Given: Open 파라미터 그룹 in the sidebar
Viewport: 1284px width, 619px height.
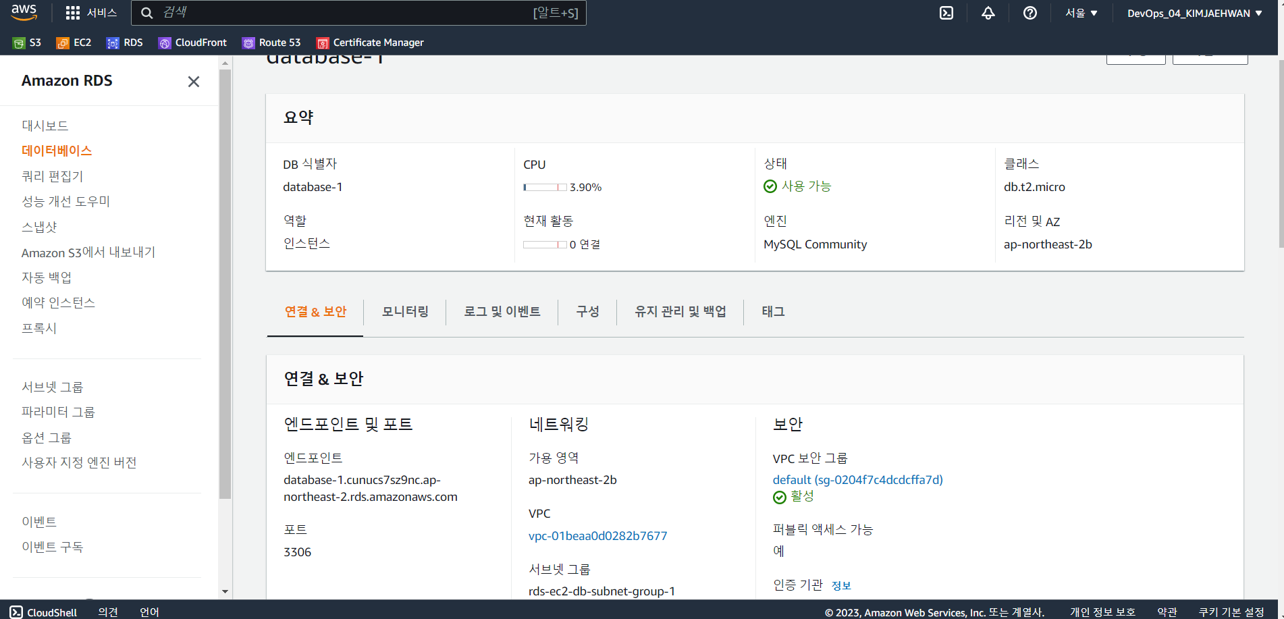Looking at the screenshot, I should tap(59, 412).
